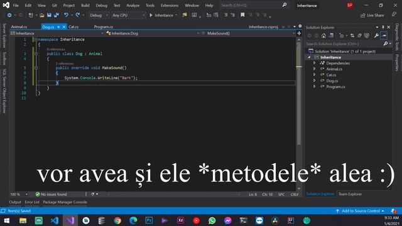Open the Inheritance project navigation dropdown
This screenshot has height=226, width=402.
click(57, 33)
